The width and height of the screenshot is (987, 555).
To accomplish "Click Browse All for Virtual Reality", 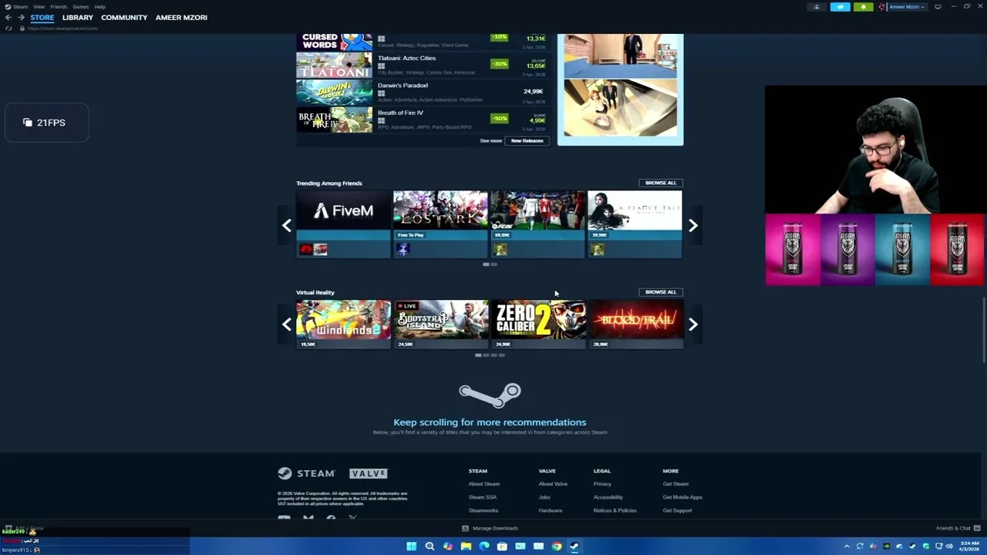I will click(661, 292).
